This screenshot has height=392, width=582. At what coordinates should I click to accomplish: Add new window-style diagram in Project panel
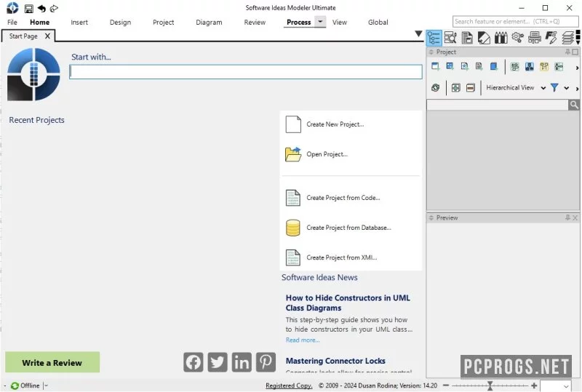pyautogui.click(x=435, y=66)
